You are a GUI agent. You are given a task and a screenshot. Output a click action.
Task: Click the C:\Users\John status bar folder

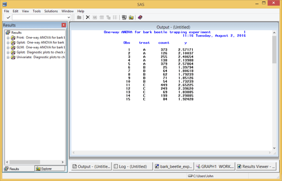[201, 176]
